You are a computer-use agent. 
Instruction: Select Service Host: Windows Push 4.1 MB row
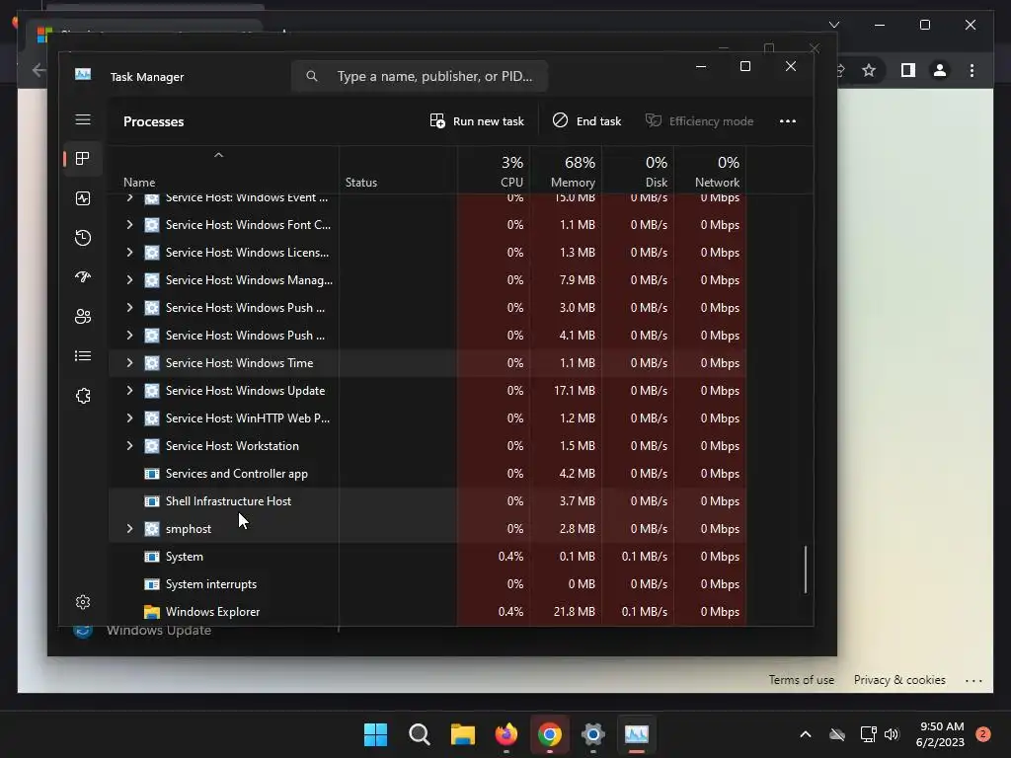[x=428, y=336]
